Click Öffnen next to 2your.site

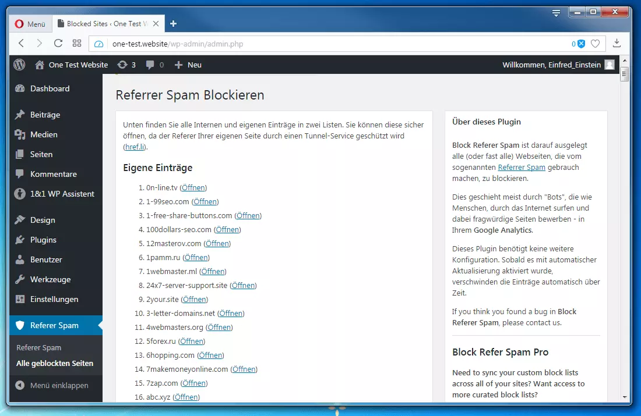tap(195, 299)
